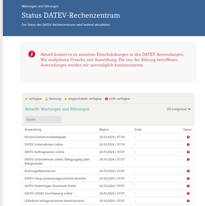
Task: Select DATEV LODAS Vorerfassung online name
Action: (48, 194)
